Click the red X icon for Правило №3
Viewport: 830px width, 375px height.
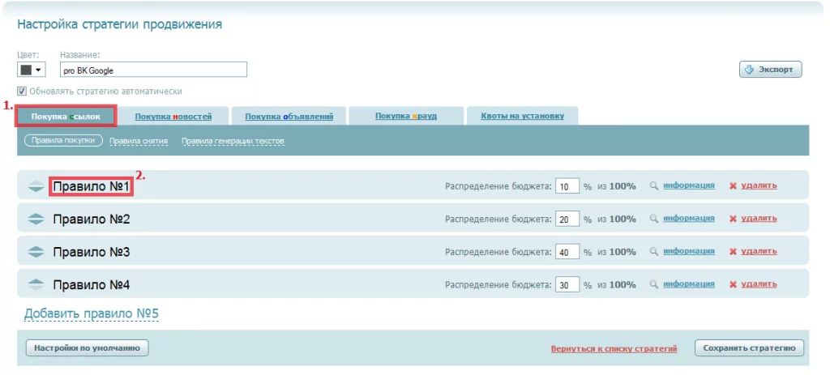[x=733, y=252]
